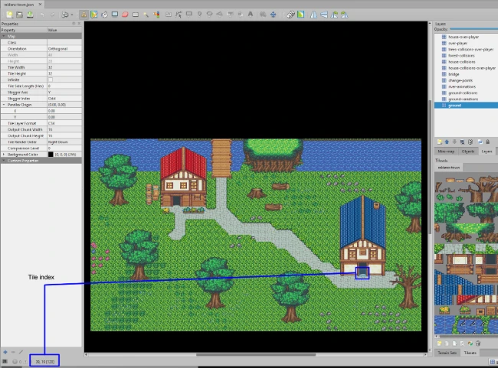The width and height of the screenshot is (498, 368).
Task: Select the Edit Polygons tool
Action: tap(179, 15)
